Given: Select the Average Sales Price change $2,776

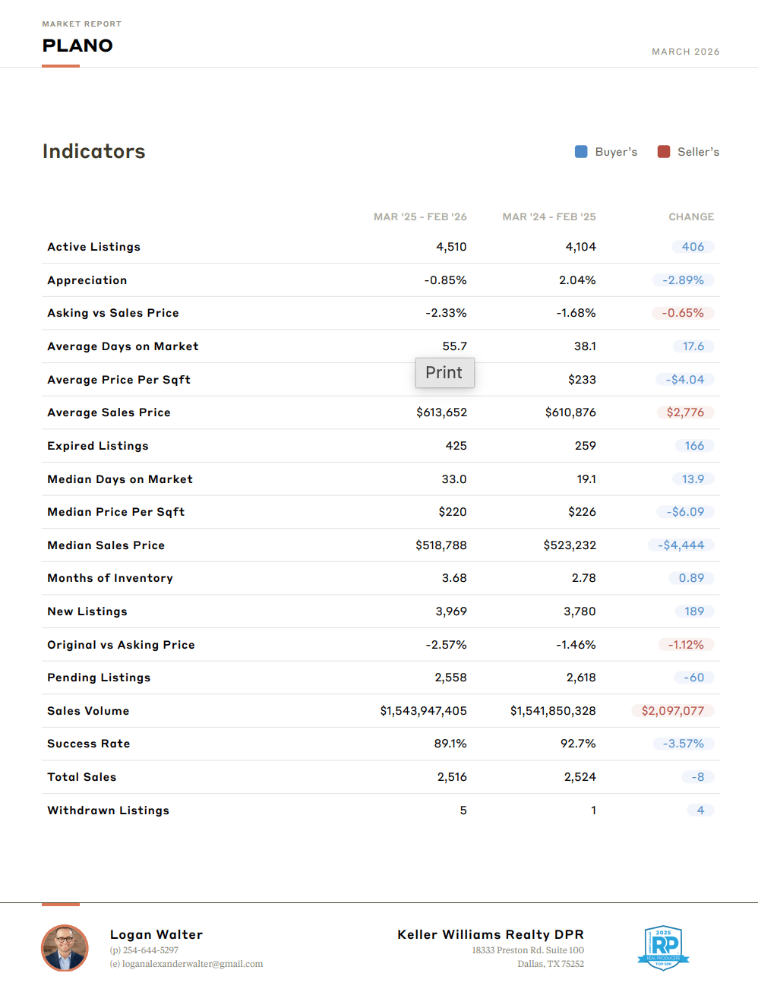Looking at the screenshot, I should click(685, 412).
